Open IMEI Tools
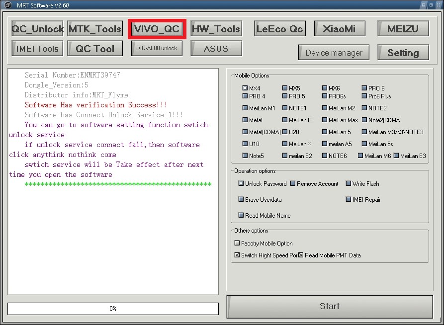Image resolution: width=444 pixels, height=325 pixels. click(x=37, y=48)
